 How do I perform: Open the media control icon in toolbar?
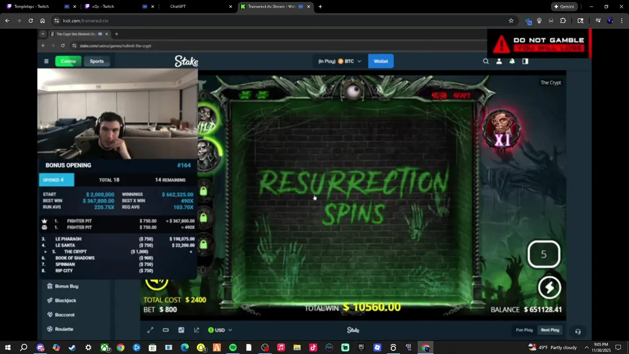tap(598, 21)
